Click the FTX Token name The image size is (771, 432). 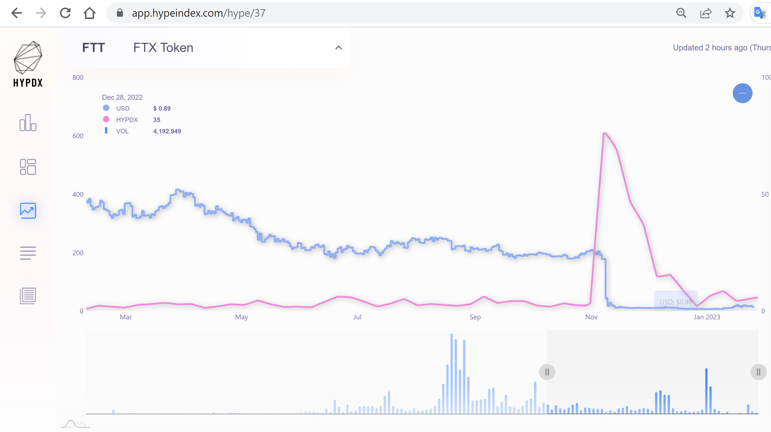click(x=163, y=48)
